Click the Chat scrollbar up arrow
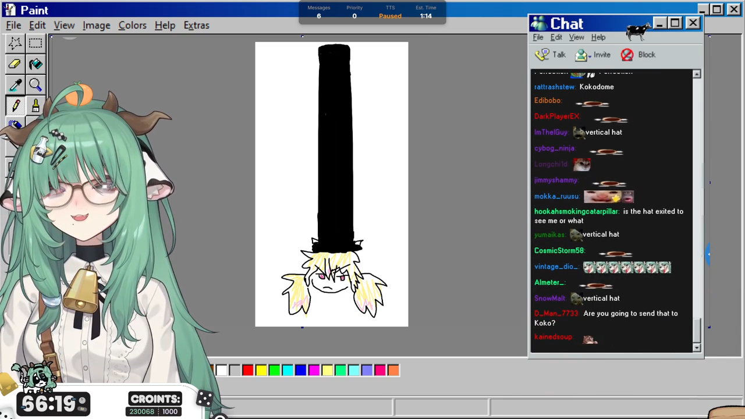Viewport: 745px width, 419px height. tap(697, 74)
